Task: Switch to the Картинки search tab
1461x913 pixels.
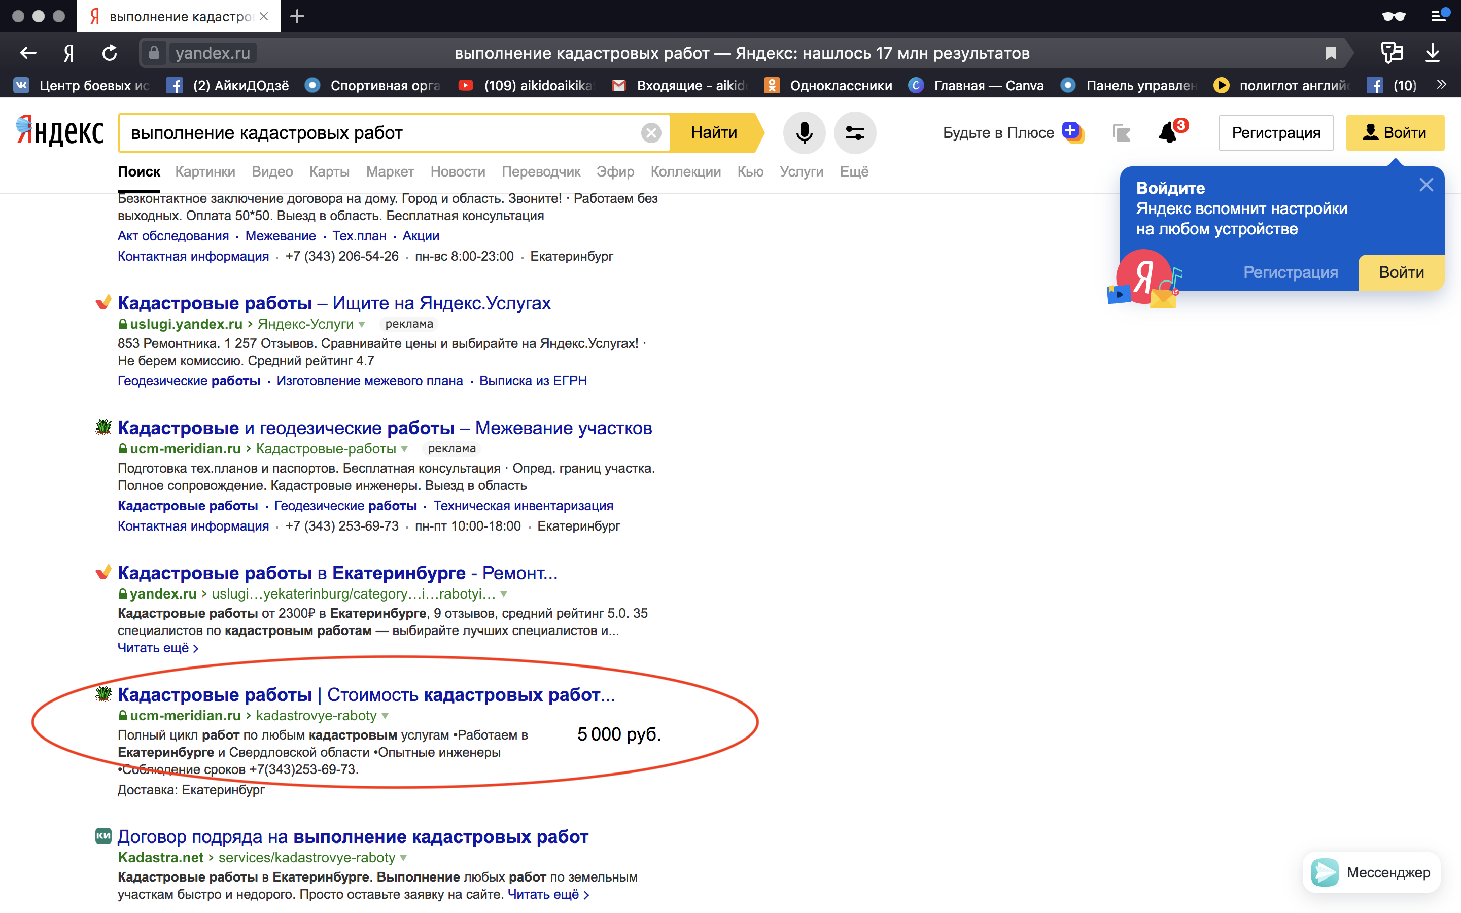Action: [x=204, y=171]
